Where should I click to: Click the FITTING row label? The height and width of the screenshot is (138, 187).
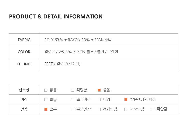tap(24, 64)
